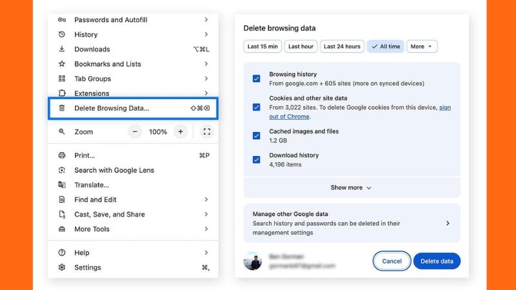Click the profile avatar photo
The height and width of the screenshot is (290, 516).
click(253, 261)
